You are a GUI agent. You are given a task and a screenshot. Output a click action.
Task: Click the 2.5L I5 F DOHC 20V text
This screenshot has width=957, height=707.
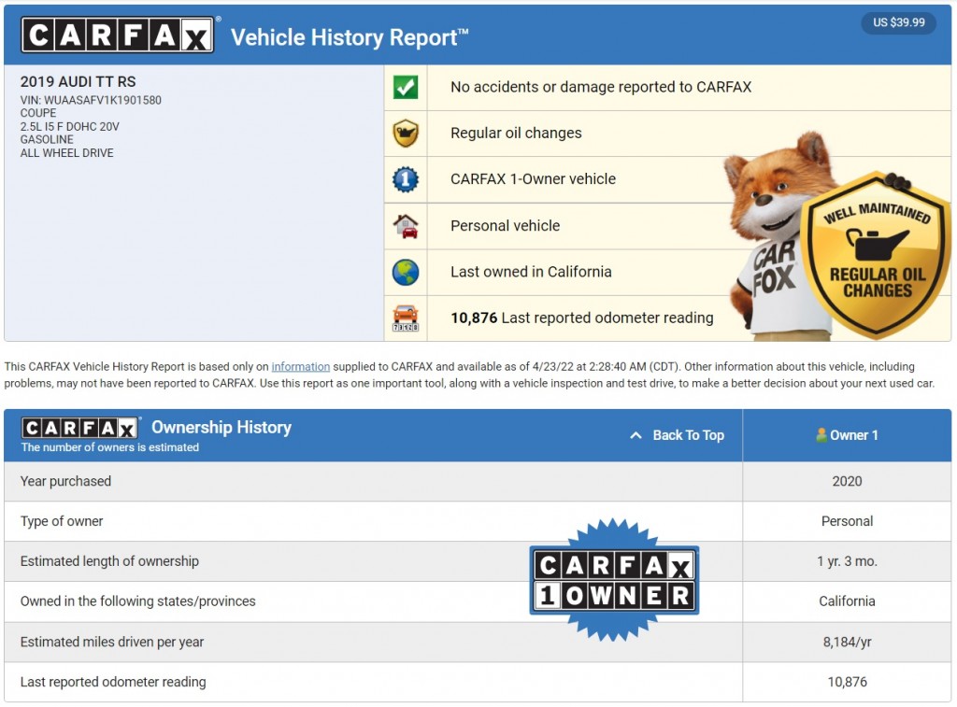[70, 126]
